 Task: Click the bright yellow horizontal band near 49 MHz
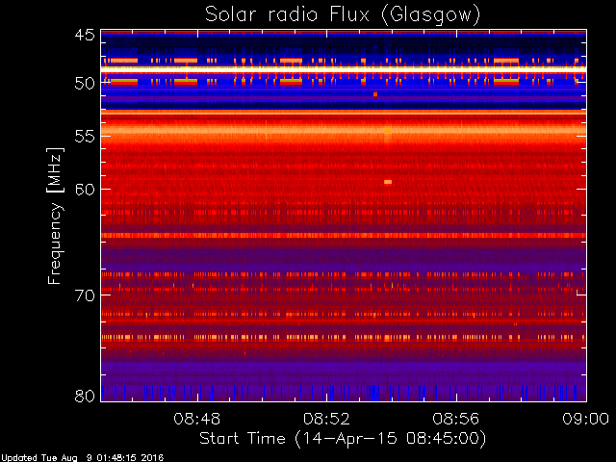pos(344,68)
